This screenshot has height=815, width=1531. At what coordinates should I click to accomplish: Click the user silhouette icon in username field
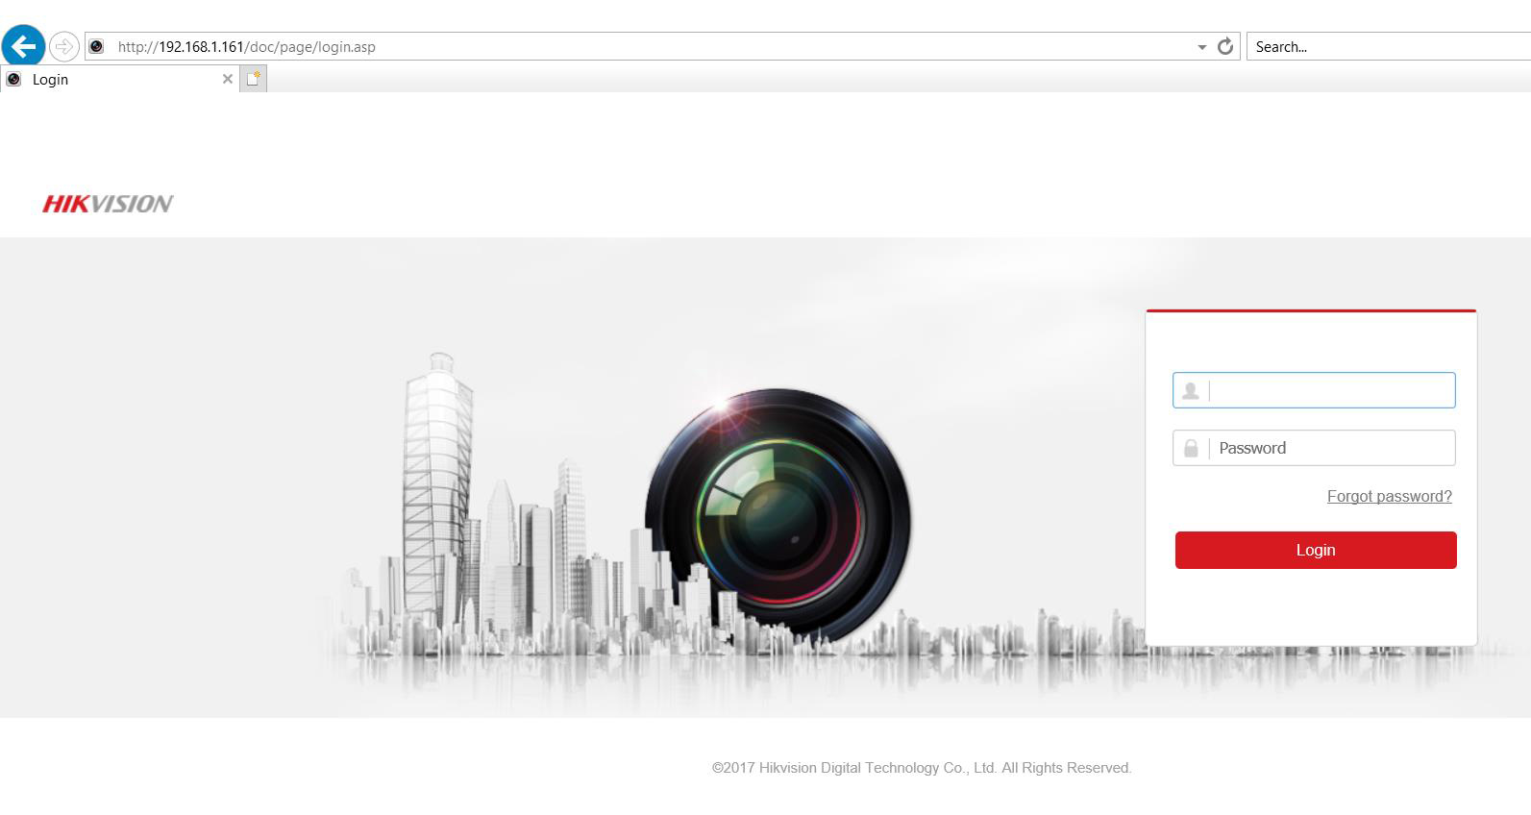tap(1191, 390)
